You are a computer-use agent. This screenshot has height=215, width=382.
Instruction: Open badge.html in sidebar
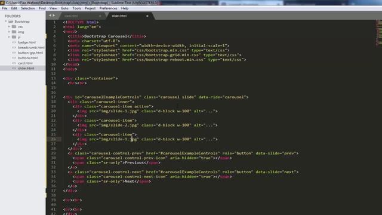point(27,42)
